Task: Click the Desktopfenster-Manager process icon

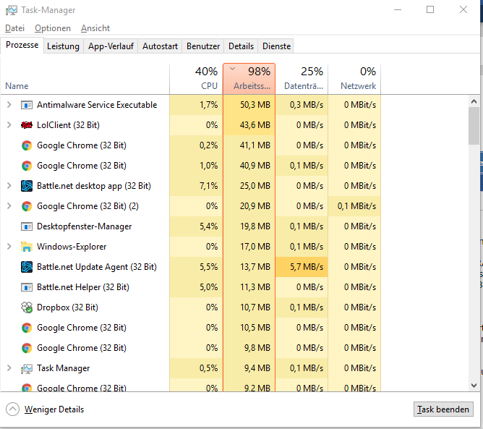Action: point(27,226)
